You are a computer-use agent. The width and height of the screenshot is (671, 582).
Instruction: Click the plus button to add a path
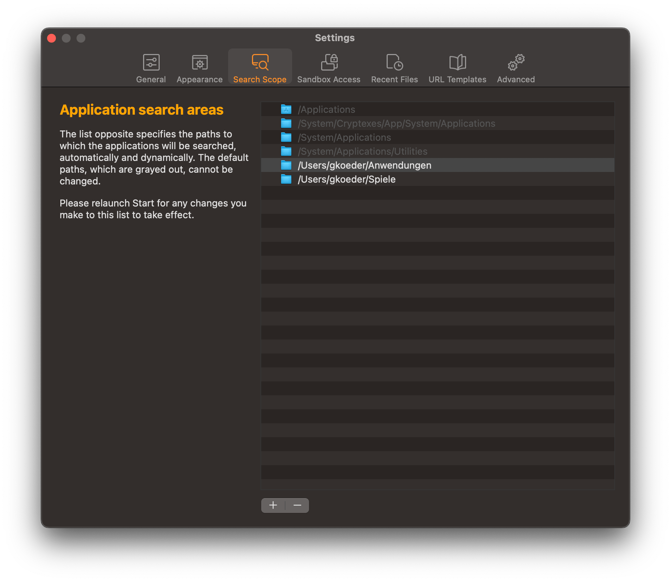pyautogui.click(x=273, y=505)
